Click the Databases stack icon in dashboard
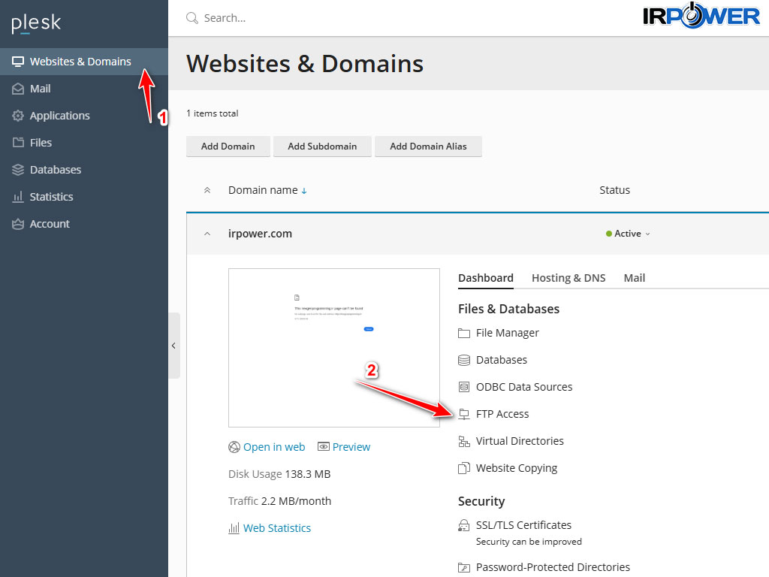Screen dimensions: 769x577 point(464,360)
